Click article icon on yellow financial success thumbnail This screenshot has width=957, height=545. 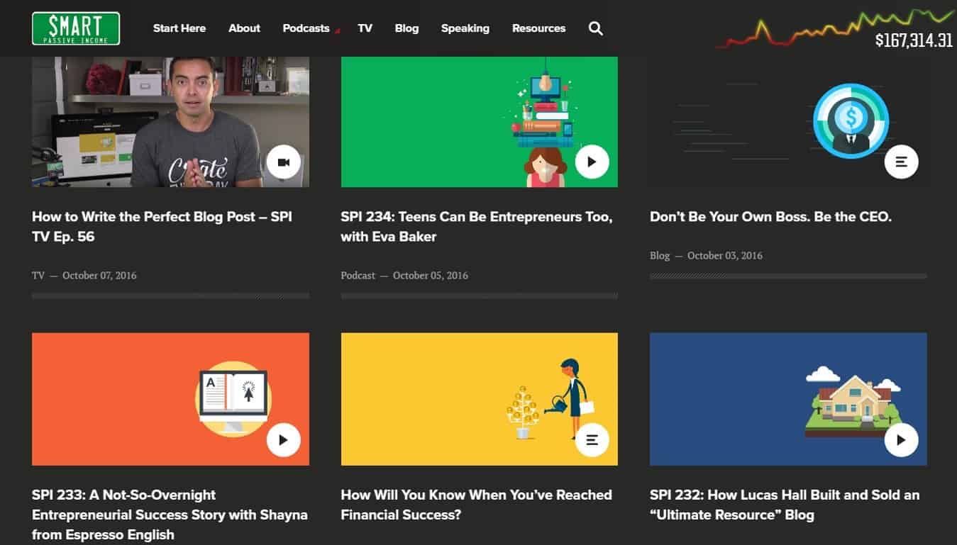pyautogui.click(x=592, y=440)
